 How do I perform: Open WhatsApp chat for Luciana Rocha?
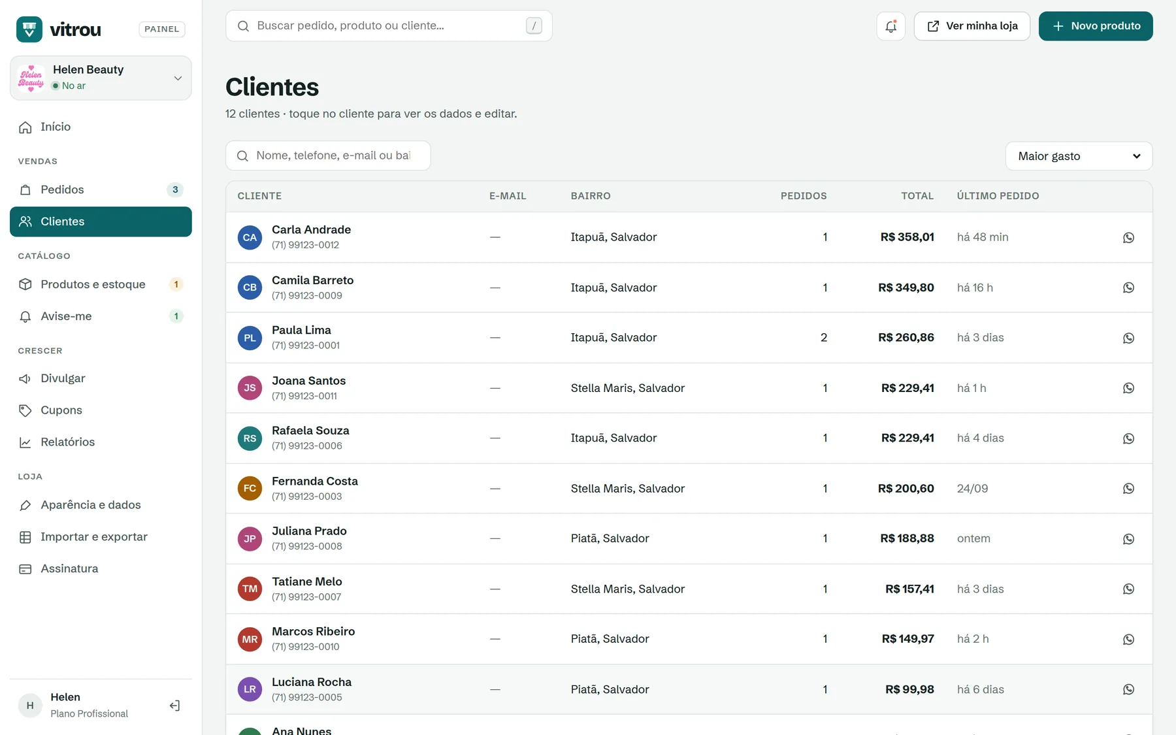pos(1128,690)
